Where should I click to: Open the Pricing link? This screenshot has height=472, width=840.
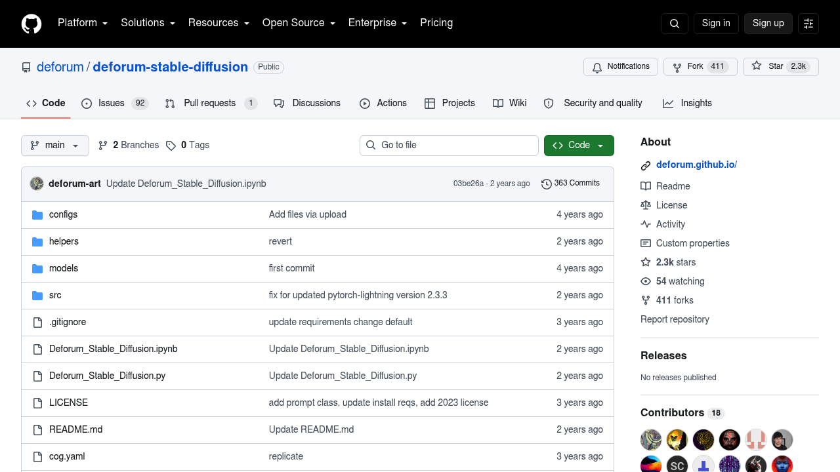pyautogui.click(x=436, y=23)
